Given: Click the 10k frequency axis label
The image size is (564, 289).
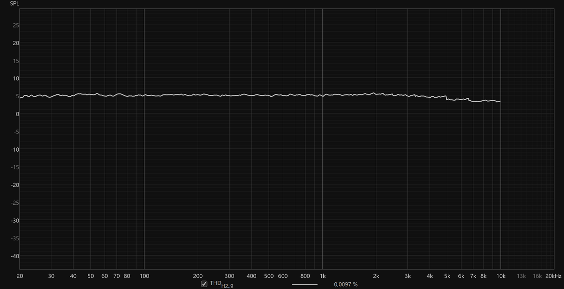Looking at the screenshot, I should (501, 276).
